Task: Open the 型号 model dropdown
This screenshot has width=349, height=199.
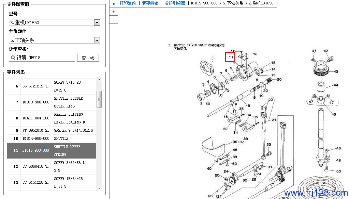Action: [x=97, y=23]
